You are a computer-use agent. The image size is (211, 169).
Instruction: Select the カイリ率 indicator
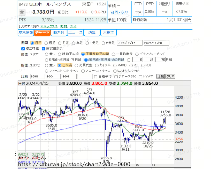point(97,66)
